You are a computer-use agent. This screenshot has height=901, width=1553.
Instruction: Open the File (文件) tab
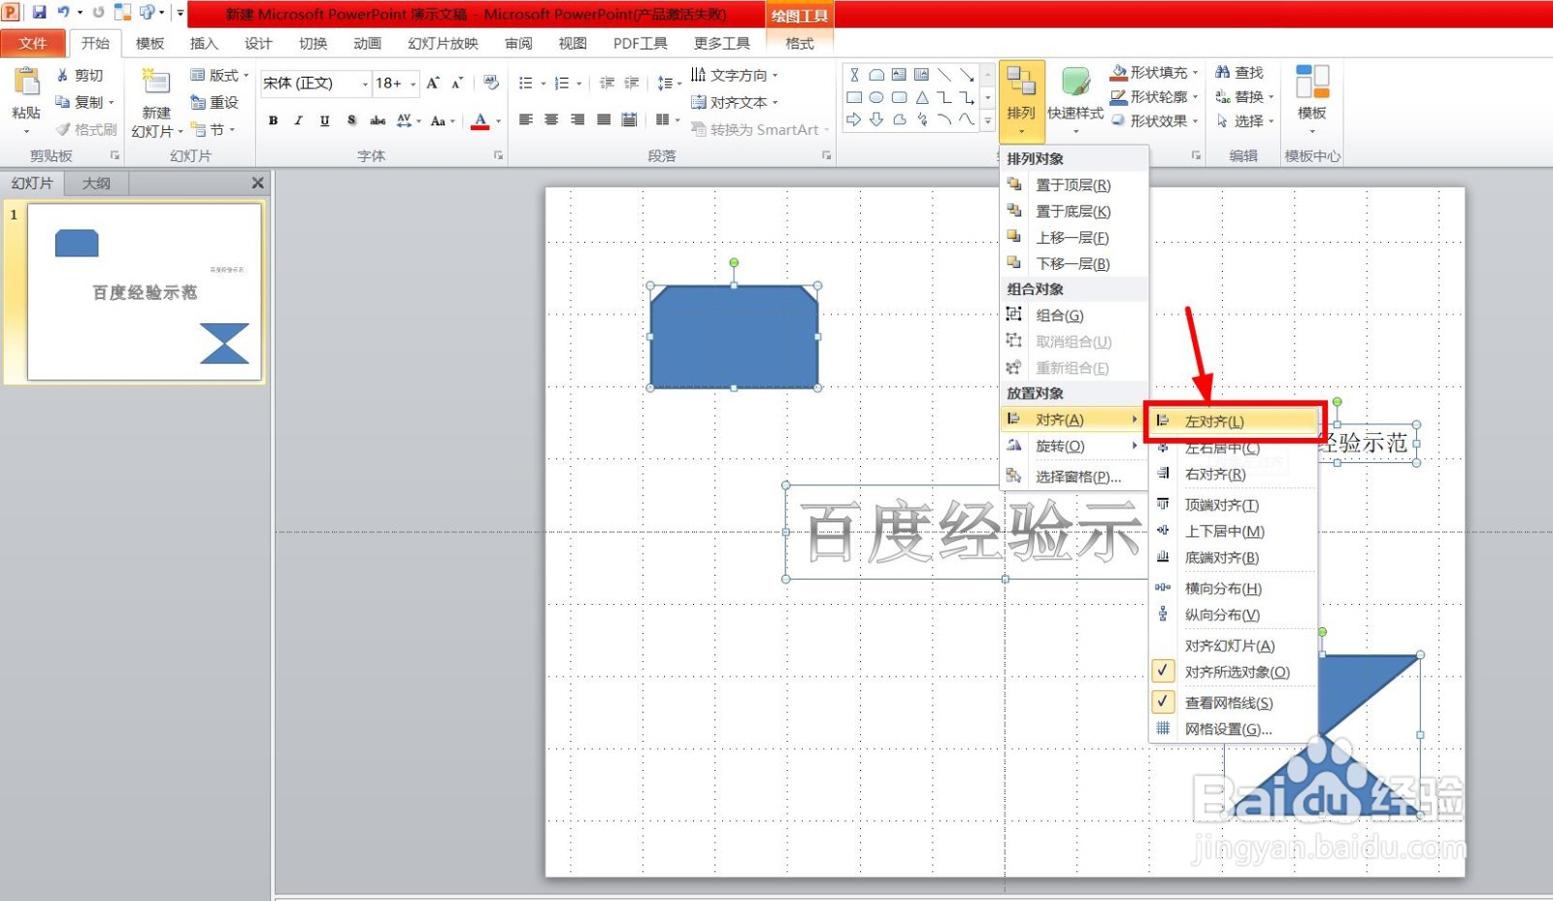(x=33, y=44)
